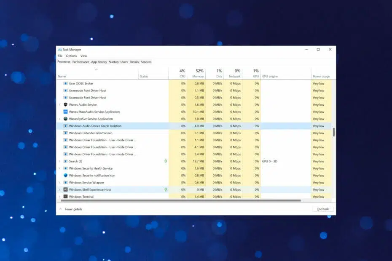Click the Windows Defender SmartScreen icon
The height and width of the screenshot is (261, 392).
tap(65, 133)
